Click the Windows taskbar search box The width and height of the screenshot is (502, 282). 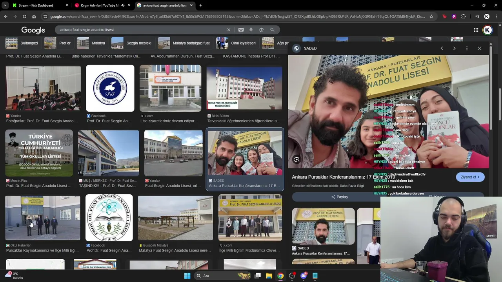pos(222,276)
